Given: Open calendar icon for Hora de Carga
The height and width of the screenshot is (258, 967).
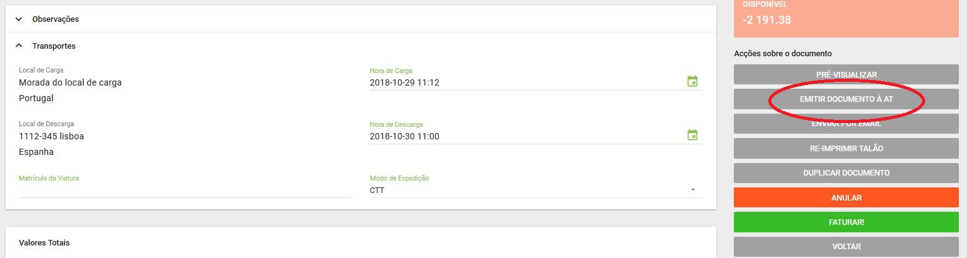Looking at the screenshot, I should [x=692, y=81].
